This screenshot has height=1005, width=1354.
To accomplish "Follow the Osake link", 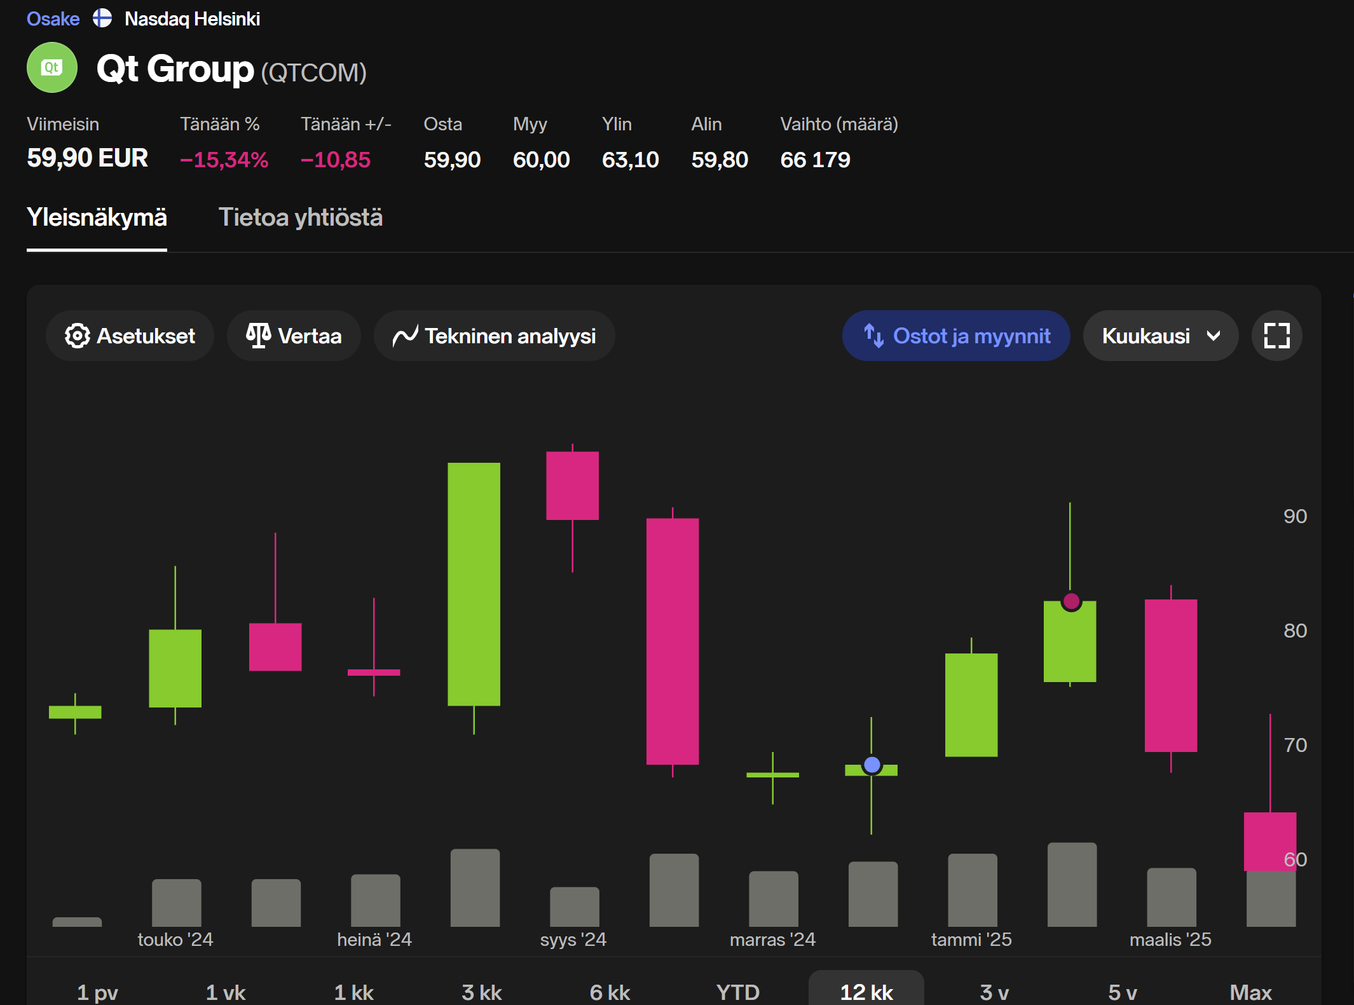I will click(53, 18).
